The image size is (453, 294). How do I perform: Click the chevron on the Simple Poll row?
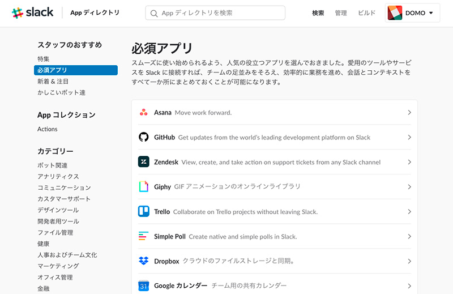(409, 236)
